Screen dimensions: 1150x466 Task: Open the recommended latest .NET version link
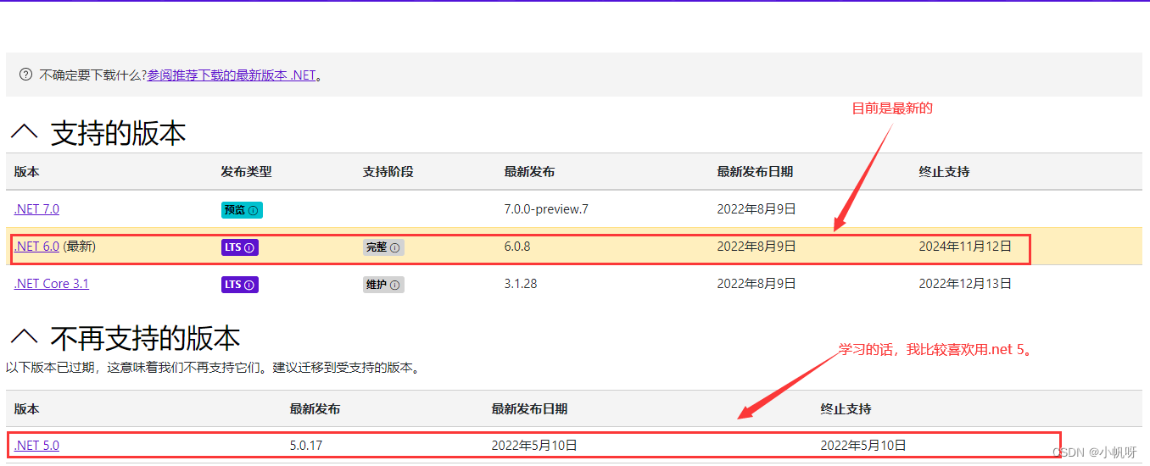(232, 75)
